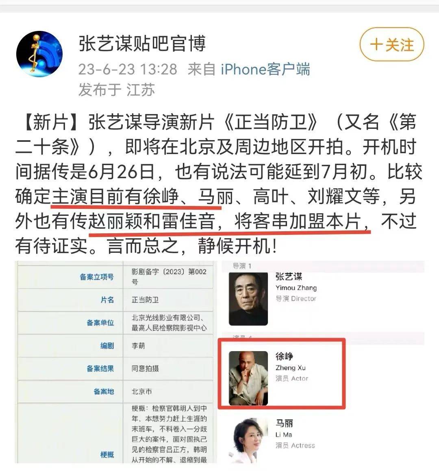Select the post timestamp 23-6-23 13:28
439x471 pixels.
pos(128,69)
